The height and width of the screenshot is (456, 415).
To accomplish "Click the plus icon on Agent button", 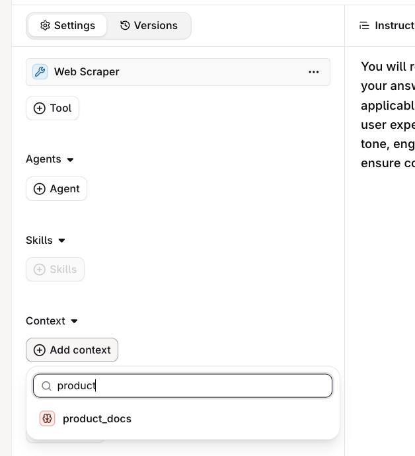I will pyautogui.click(x=40, y=189).
